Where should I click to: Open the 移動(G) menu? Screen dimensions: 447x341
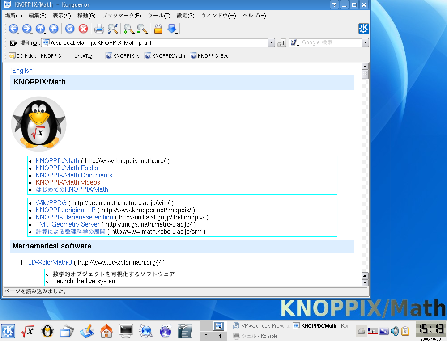point(86,16)
